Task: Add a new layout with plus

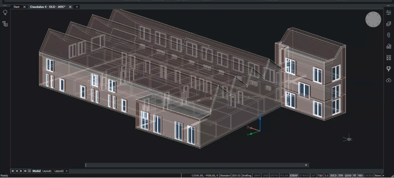Action: pos(67,171)
